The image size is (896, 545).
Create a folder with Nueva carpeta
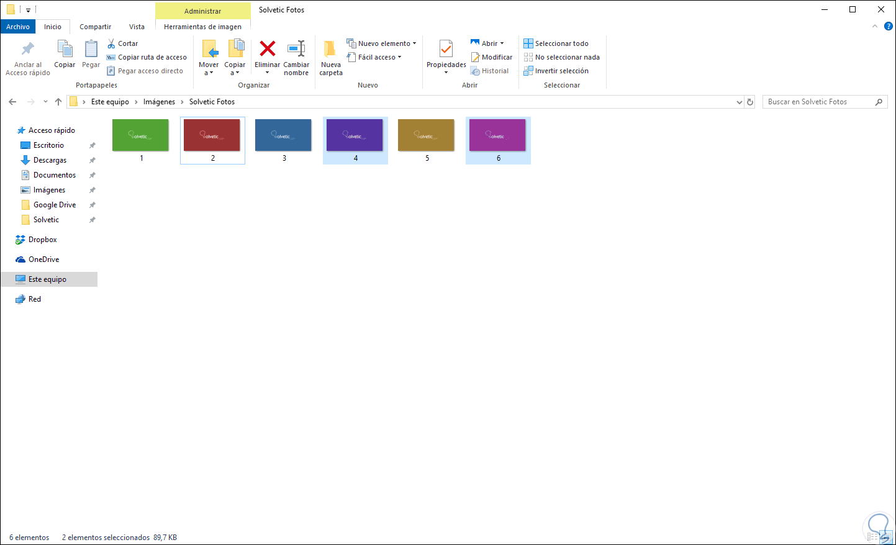coord(331,58)
